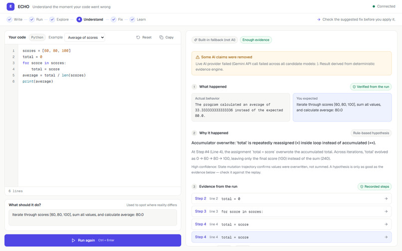Click the 'Some AI claims were removed' heading
Image resolution: width=402 pixels, height=251 pixels.
click(x=226, y=57)
